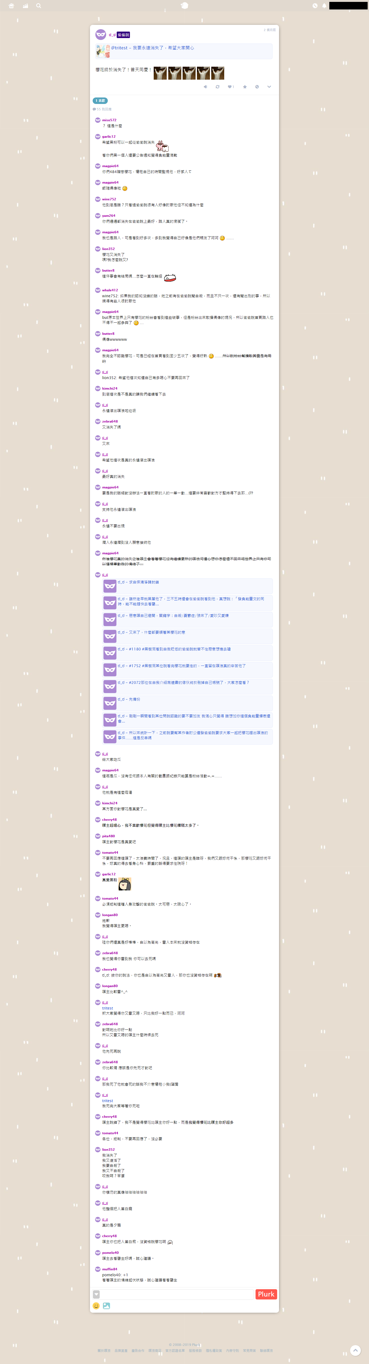Viewport: 369px width, 1364px height.
Task: Open the 關於噗浪 footer link
Action: pos(104,1351)
